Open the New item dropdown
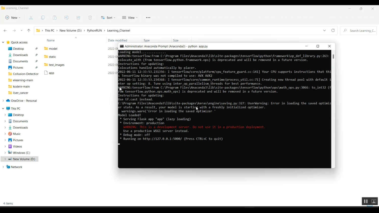This screenshot has width=379, height=213. coord(13,18)
